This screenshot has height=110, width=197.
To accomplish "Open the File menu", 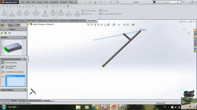I will tap(23, 2).
